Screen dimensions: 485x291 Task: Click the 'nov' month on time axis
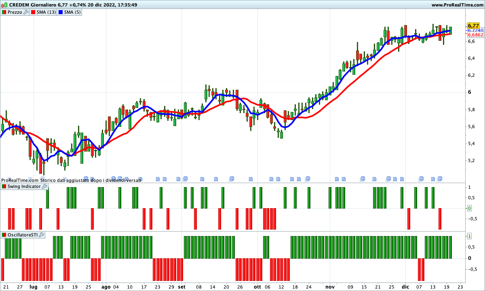pyautogui.click(x=330, y=286)
